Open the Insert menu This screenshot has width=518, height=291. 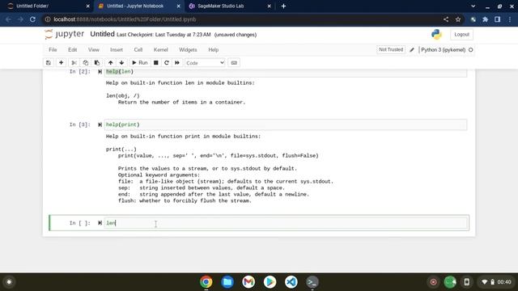click(x=117, y=50)
